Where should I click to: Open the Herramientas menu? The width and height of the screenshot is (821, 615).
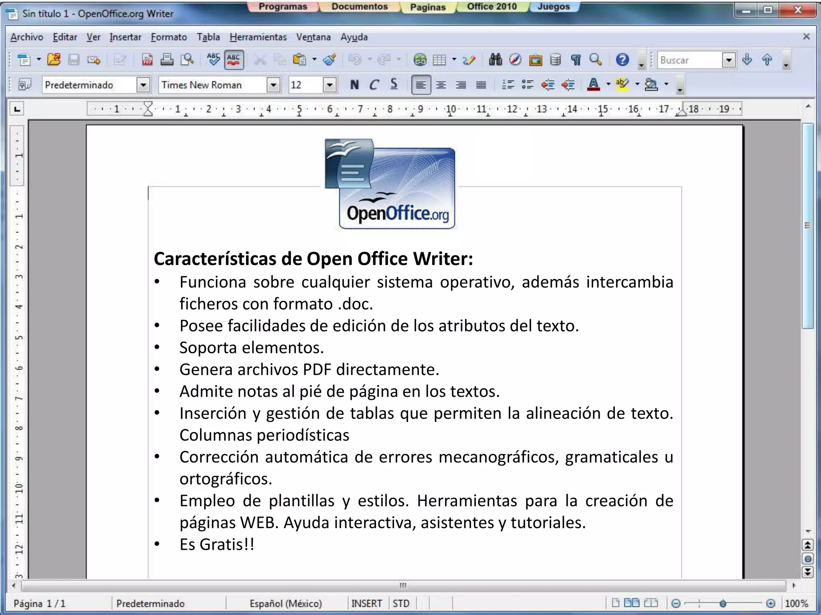(258, 37)
